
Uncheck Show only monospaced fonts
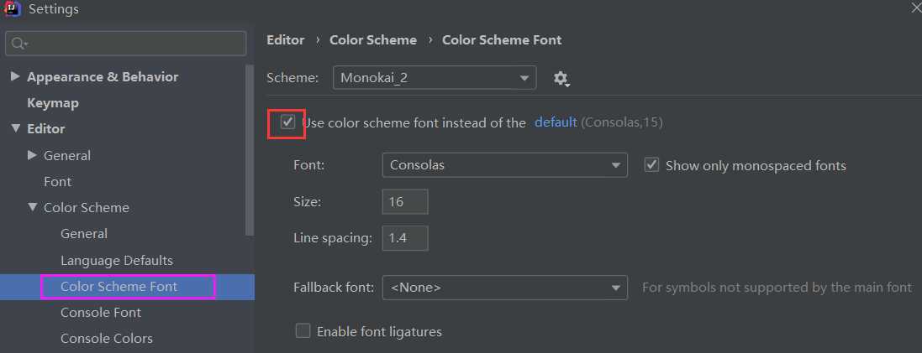pos(651,165)
